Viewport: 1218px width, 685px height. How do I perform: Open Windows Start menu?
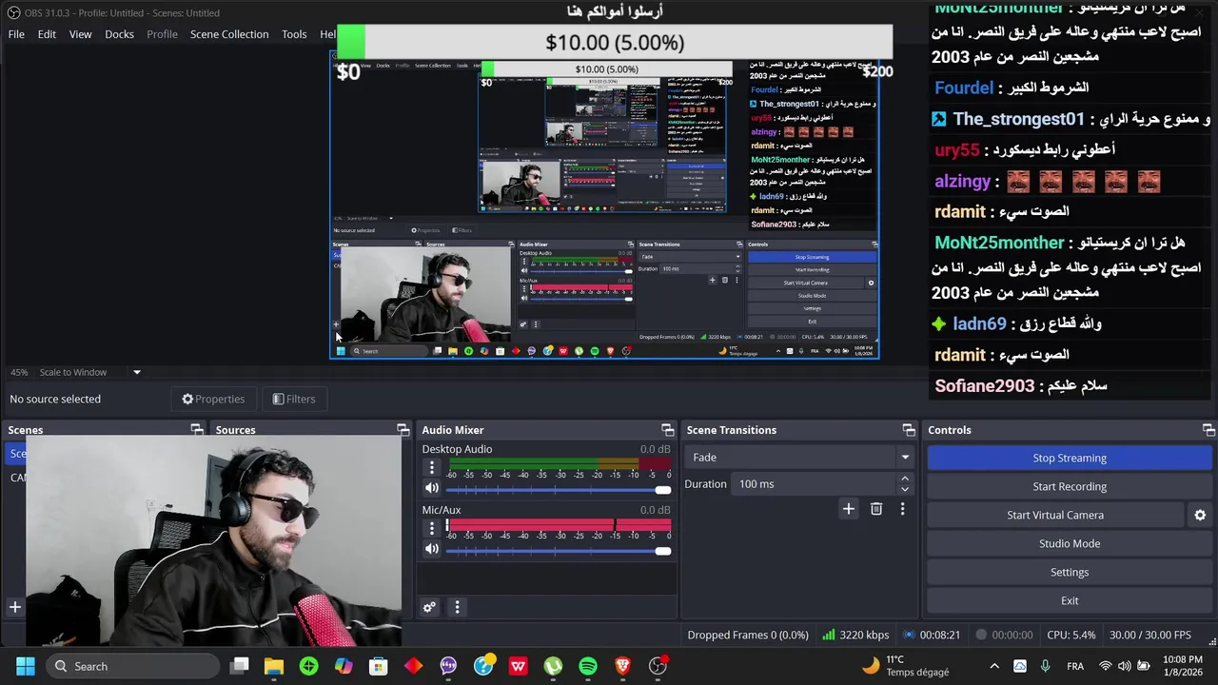25,666
